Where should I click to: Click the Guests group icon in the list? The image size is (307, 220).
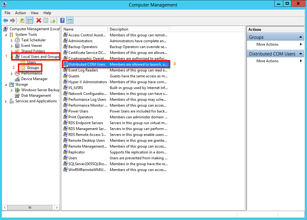65,76
